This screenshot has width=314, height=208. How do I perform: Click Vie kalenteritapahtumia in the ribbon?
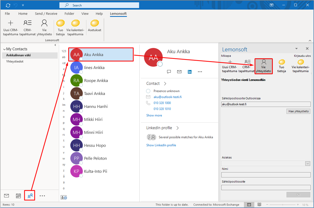tap(75, 28)
